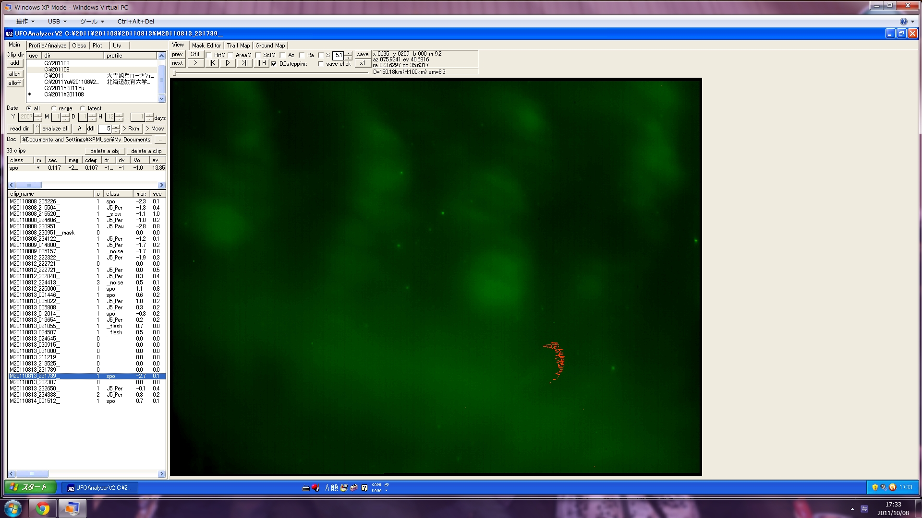Open the Profile/Analyze tab
Screen dimensions: 922x518
[47, 46]
